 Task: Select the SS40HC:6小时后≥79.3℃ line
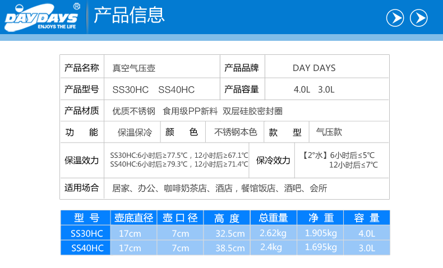point(179,164)
